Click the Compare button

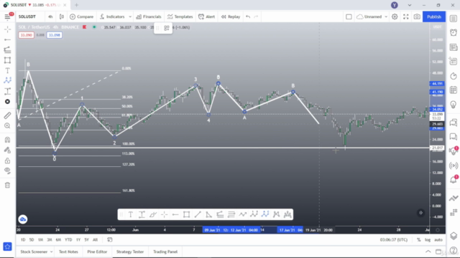click(x=81, y=16)
